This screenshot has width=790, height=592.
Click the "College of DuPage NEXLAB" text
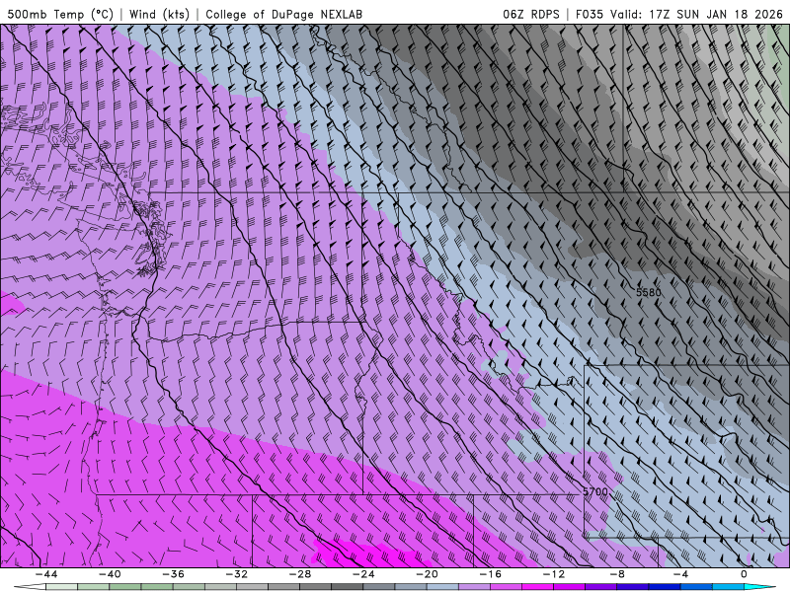click(283, 14)
